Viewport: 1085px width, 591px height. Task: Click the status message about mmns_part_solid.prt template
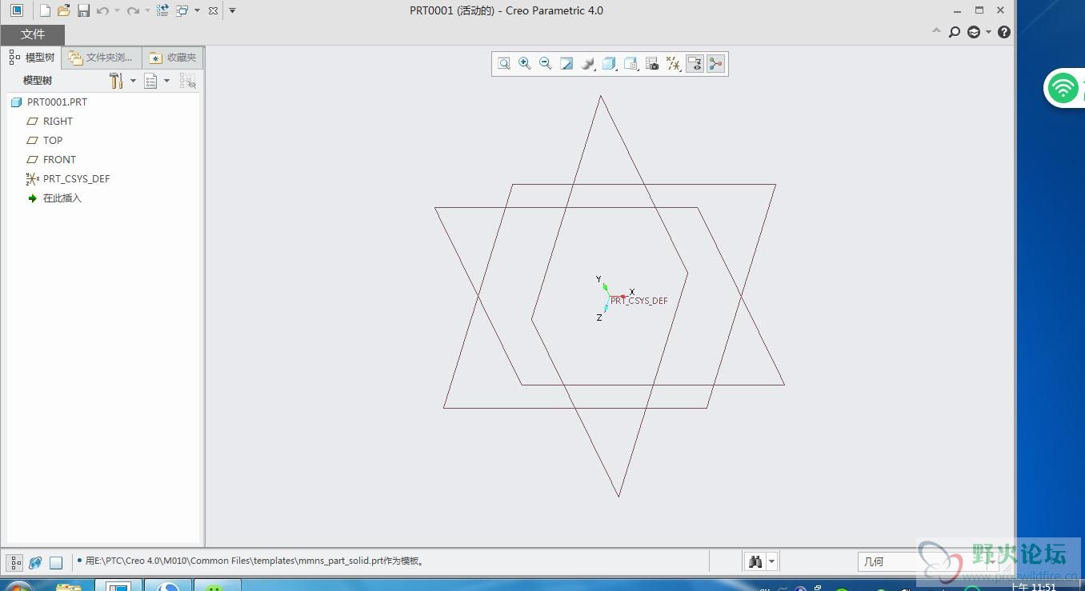pyautogui.click(x=255, y=561)
